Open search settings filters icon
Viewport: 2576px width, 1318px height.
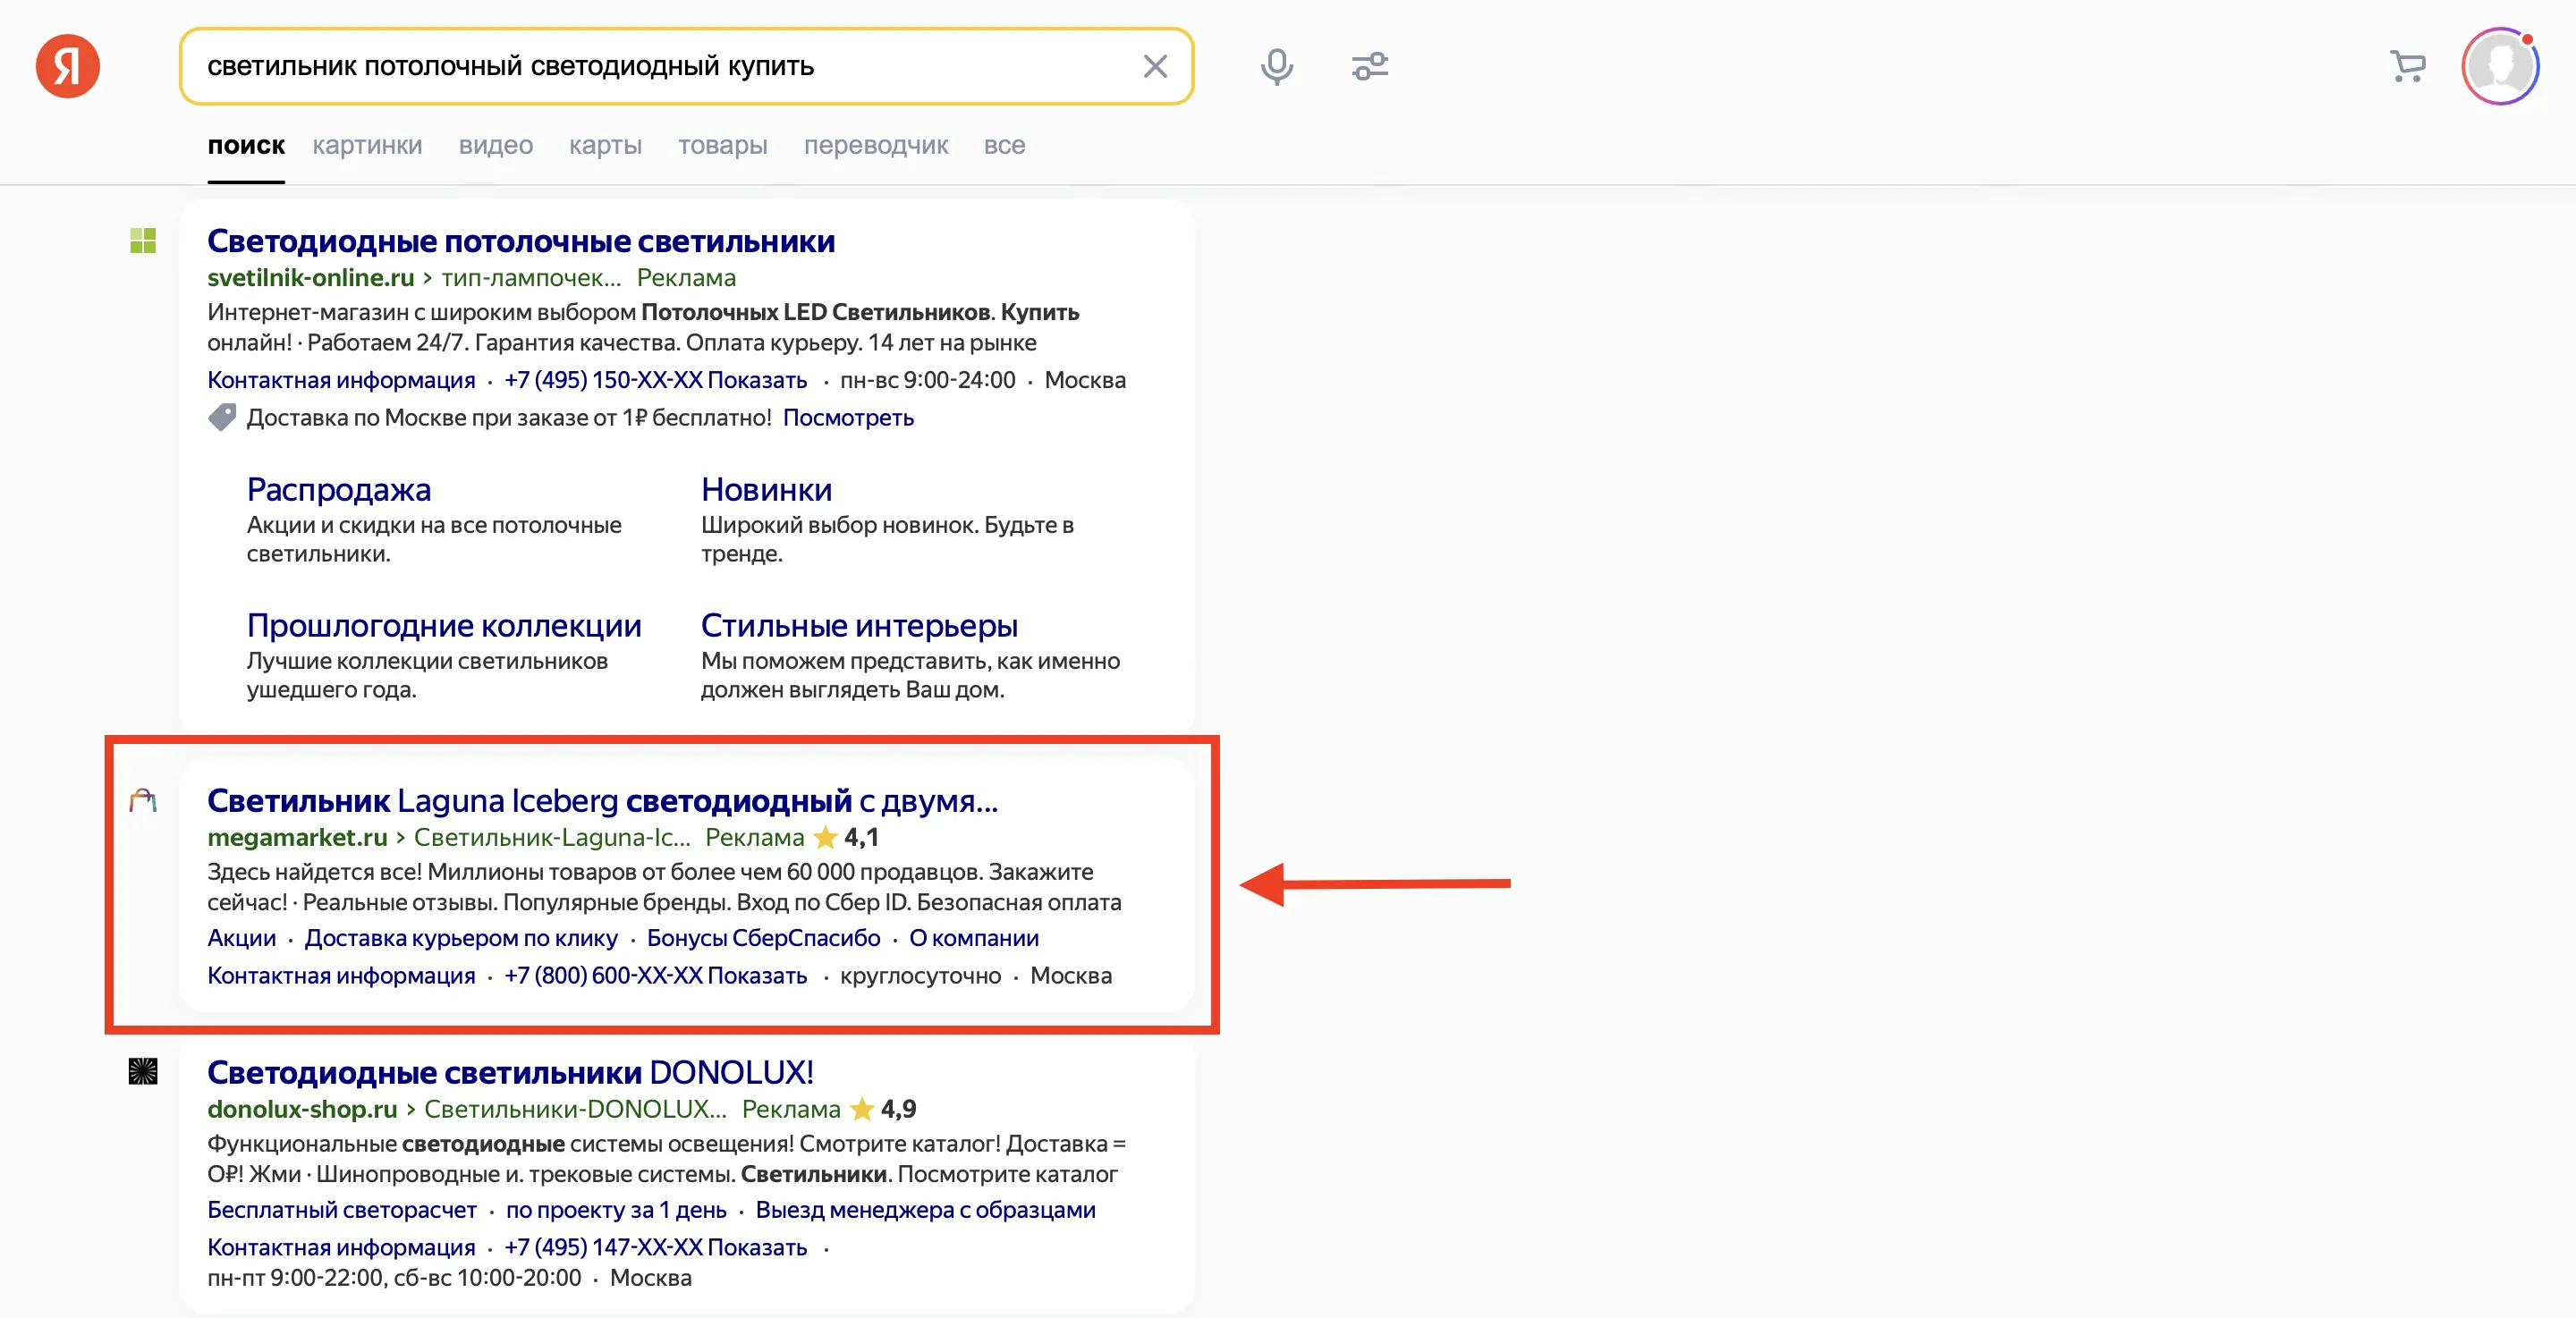[1370, 66]
